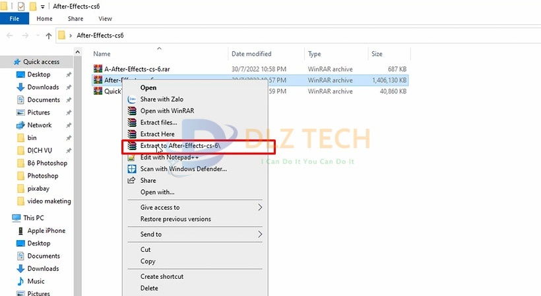Go forward with the Forward arrow

(x=25, y=36)
